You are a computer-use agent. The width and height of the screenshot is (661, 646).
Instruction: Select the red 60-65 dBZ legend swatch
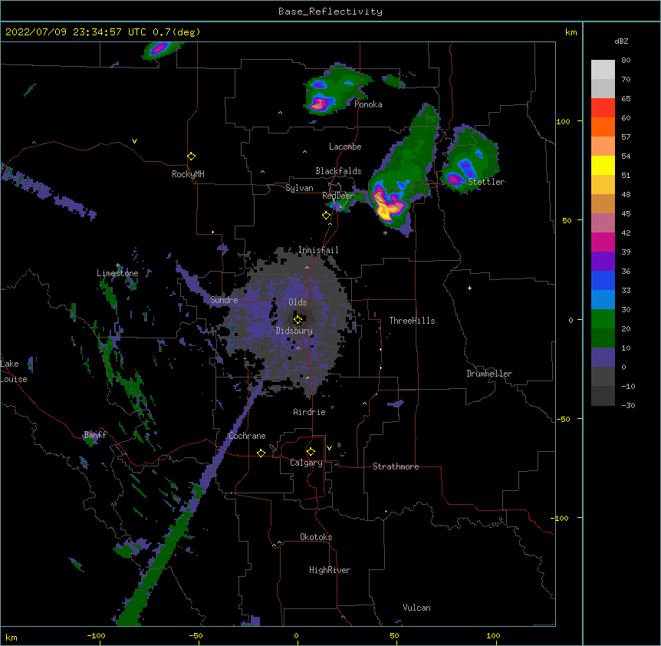click(603, 108)
